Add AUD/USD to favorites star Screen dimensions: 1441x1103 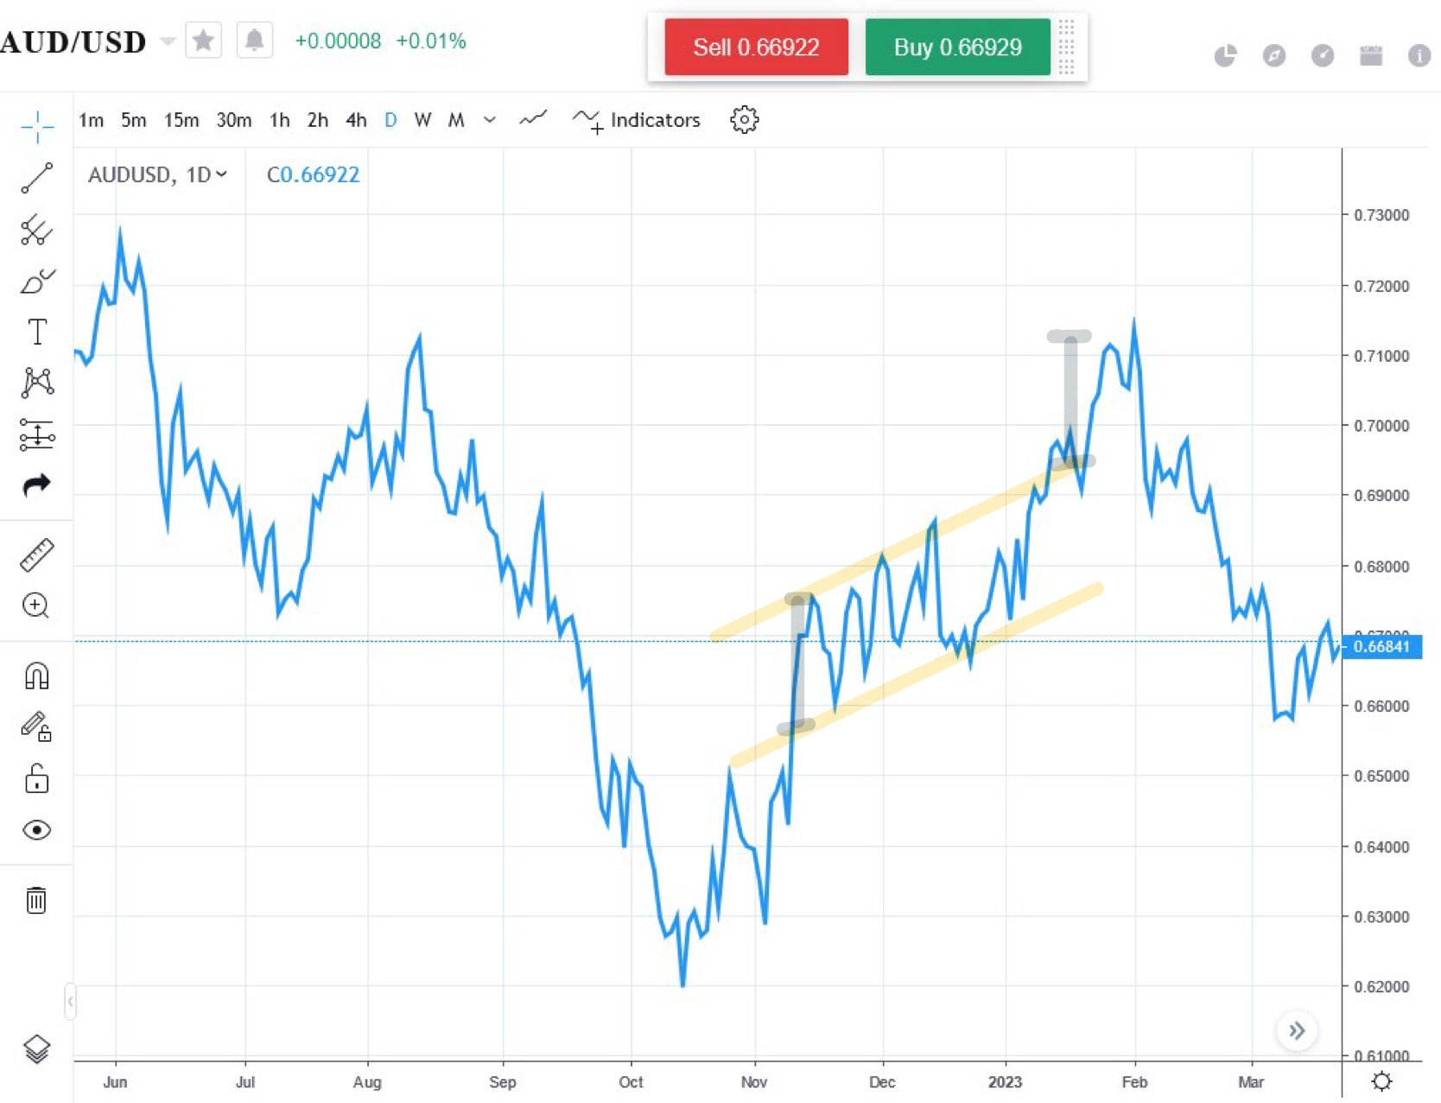click(203, 41)
